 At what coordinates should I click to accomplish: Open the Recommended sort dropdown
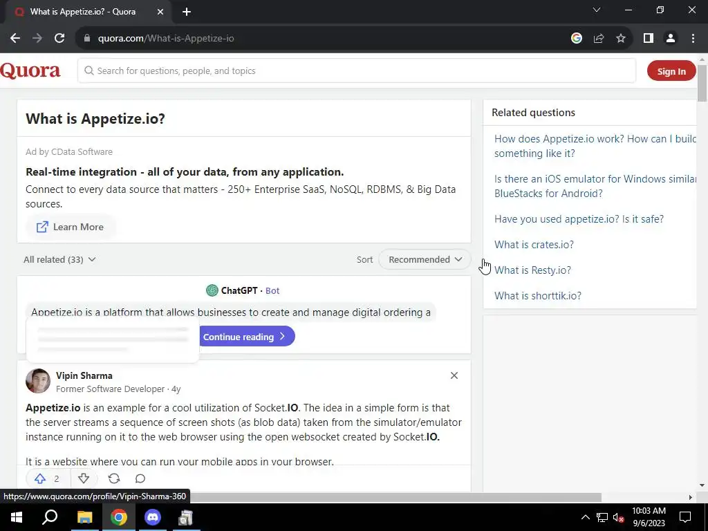pos(425,260)
